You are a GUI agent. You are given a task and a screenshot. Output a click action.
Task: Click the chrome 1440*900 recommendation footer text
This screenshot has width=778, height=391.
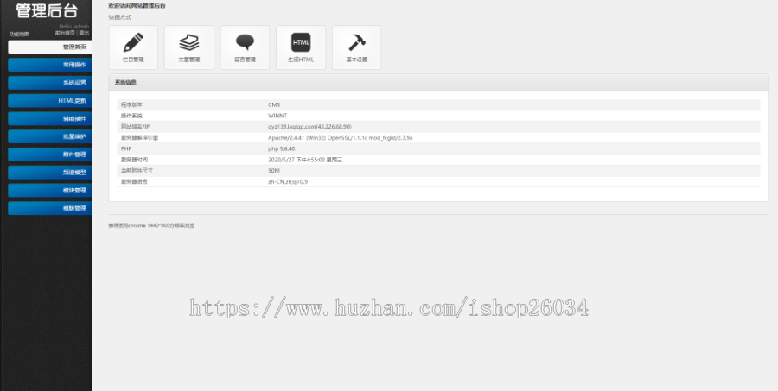tap(151, 225)
